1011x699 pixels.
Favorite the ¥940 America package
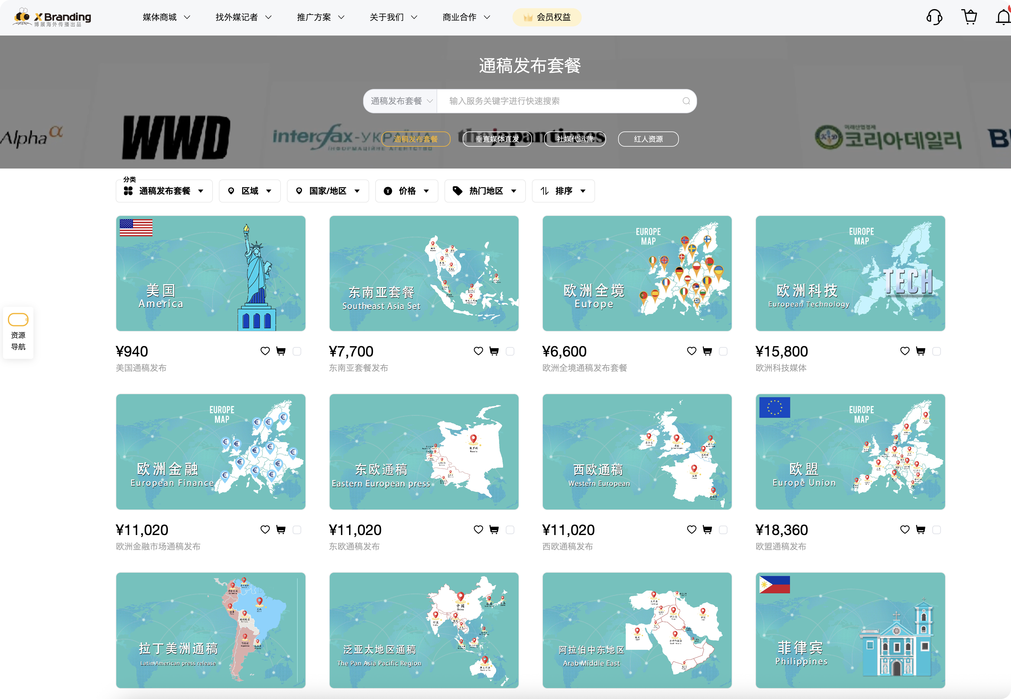coord(265,351)
